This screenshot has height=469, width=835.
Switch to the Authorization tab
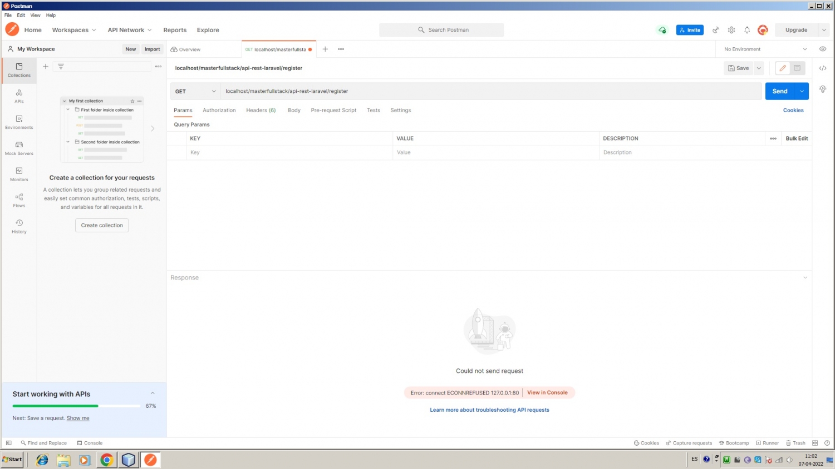point(219,110)
